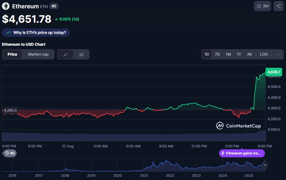Click the 12:00 PM time axis label
The height and width of the screenshot is (180, 286).
coord(199,146)
